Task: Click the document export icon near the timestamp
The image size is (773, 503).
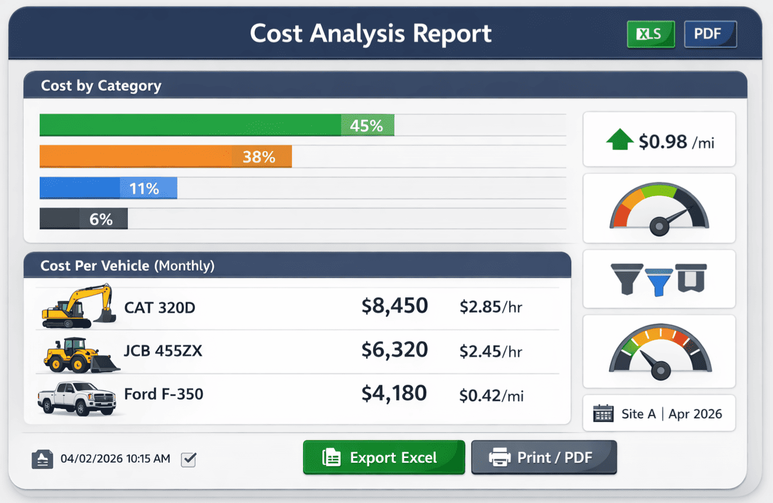Action: pyautogui.click(x=41, y=459)
